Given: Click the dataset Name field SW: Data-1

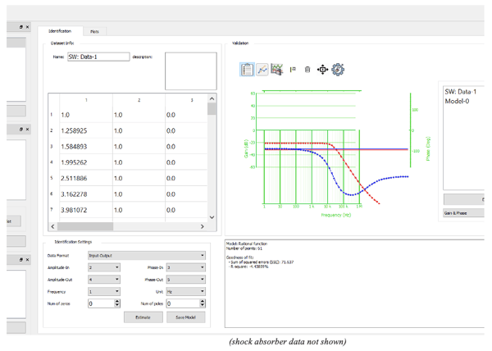Looking at the screenshot, I should pos(98,57).
